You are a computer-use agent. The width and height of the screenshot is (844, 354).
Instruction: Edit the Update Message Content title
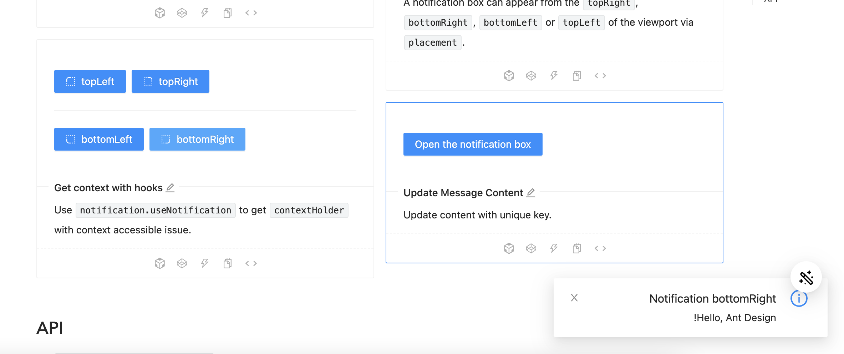[x=531, y=192]
